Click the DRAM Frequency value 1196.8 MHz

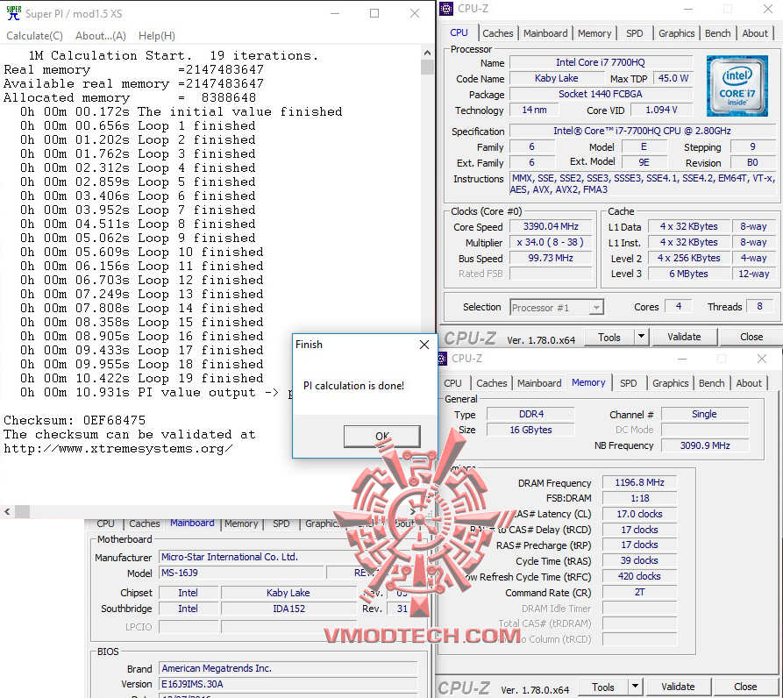(639, 483)
